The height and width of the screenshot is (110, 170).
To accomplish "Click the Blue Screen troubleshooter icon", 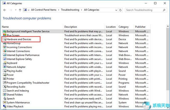I will [x=4, y=35].
